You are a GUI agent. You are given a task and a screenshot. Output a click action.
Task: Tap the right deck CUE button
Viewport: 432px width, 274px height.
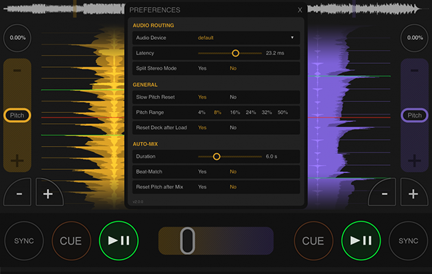[313, 241]
